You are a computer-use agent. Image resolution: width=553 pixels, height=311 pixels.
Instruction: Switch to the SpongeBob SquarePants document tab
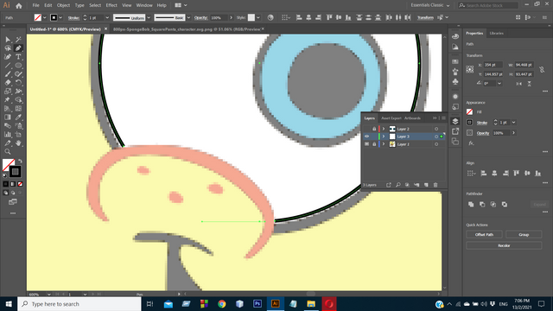tap(187, 29)
